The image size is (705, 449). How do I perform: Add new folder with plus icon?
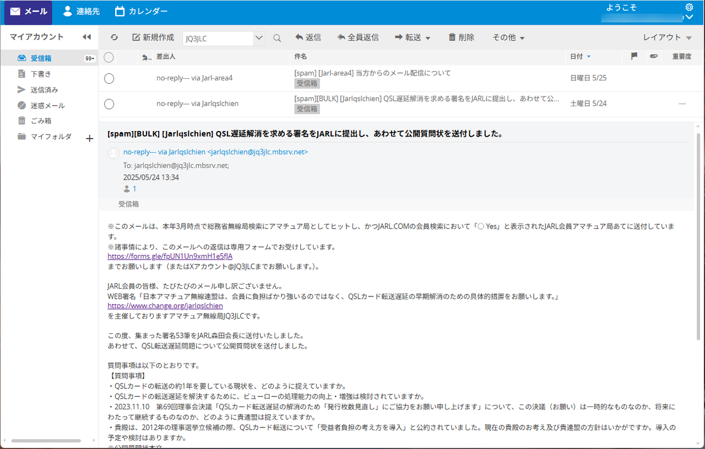[x=90, y=138]
